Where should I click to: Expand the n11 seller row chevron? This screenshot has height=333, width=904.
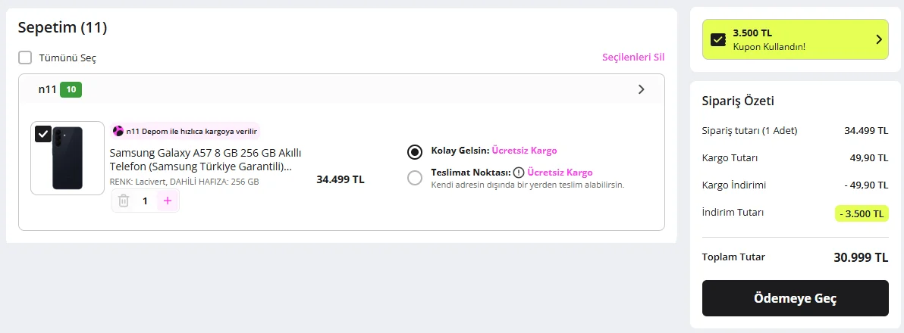[641, 89]
